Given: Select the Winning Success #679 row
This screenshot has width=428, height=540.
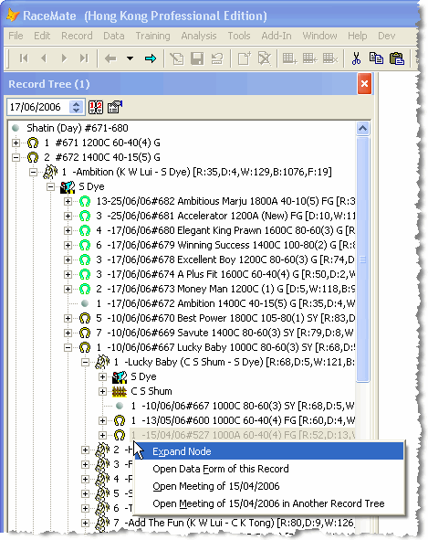Looking at the screenshot, I should coord(225,245).
